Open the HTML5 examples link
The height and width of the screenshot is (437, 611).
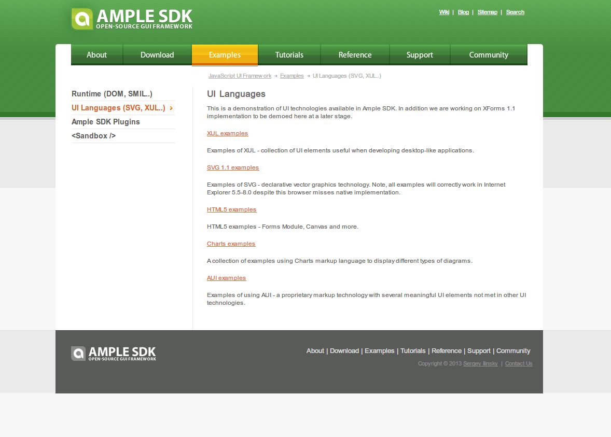tap(231, 209)
